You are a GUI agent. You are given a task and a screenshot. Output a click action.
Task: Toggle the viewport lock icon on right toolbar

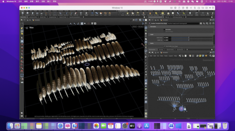coord(146,34)
